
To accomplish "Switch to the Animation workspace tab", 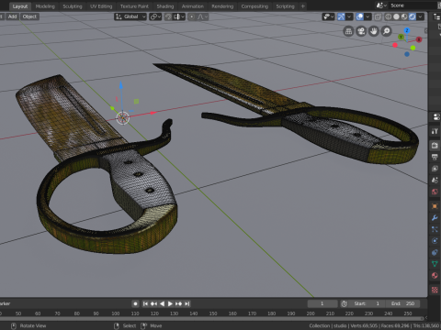I will pyautogui.click(x=193, y=6).
